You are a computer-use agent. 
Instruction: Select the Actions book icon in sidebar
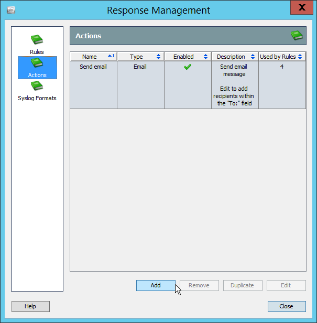(x=37, y=63)
